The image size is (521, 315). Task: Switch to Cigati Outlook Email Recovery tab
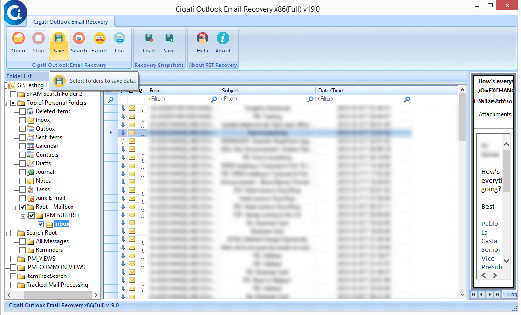pos(70,22)
